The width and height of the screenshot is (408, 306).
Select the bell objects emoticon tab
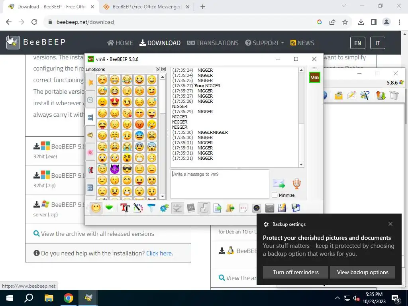click(90, 135)
